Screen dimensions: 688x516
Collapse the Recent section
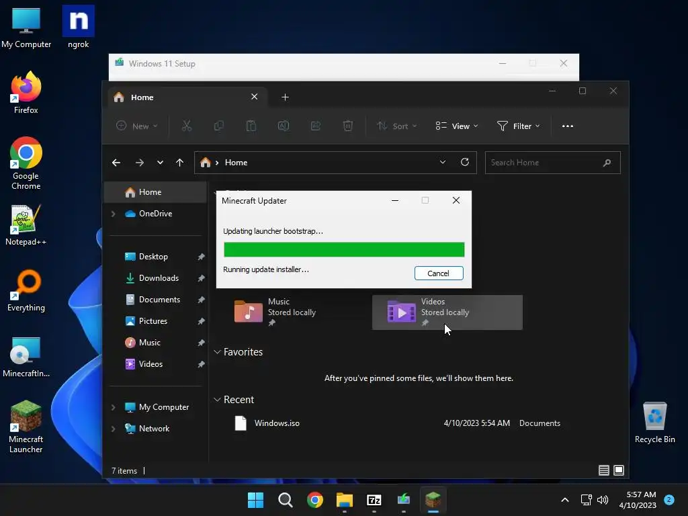(217, 400)
